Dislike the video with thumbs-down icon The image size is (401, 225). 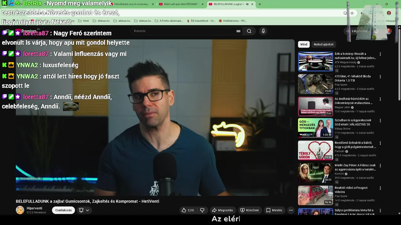tap(202, 210)
